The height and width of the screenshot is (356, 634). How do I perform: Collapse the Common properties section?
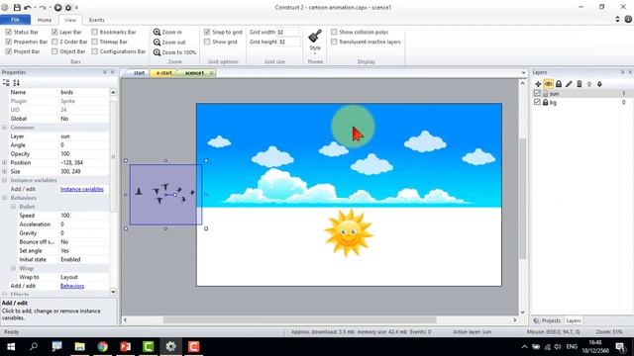[4, 128]
